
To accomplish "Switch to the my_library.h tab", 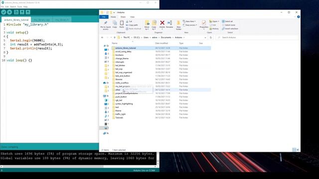I will click(x=62, y=20).
